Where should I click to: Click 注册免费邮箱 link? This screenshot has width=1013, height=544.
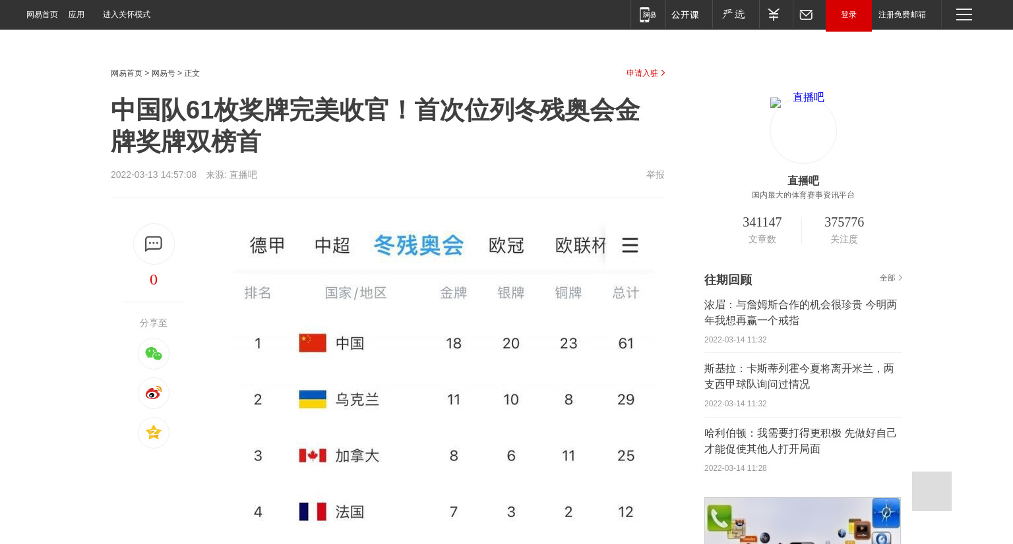click(902, 14)
